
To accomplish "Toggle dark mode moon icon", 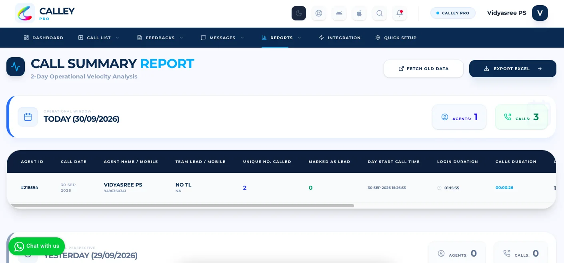I will 299,13.
